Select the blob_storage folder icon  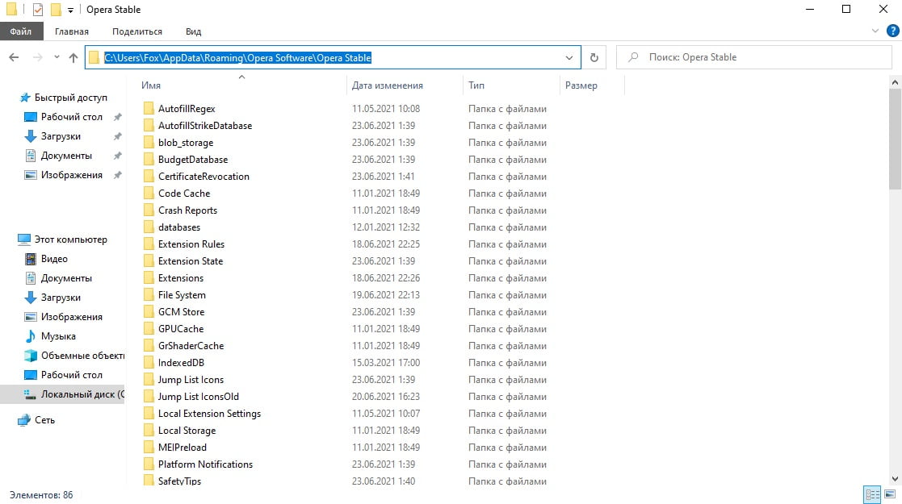tap(149, 142)
